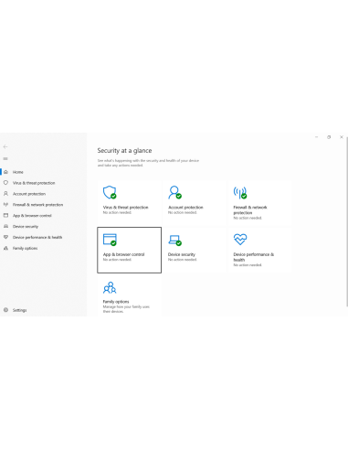Click the window icon beside App & browser control in sidebar
This screenshot has width=348, height=450.
pos(5,215)
